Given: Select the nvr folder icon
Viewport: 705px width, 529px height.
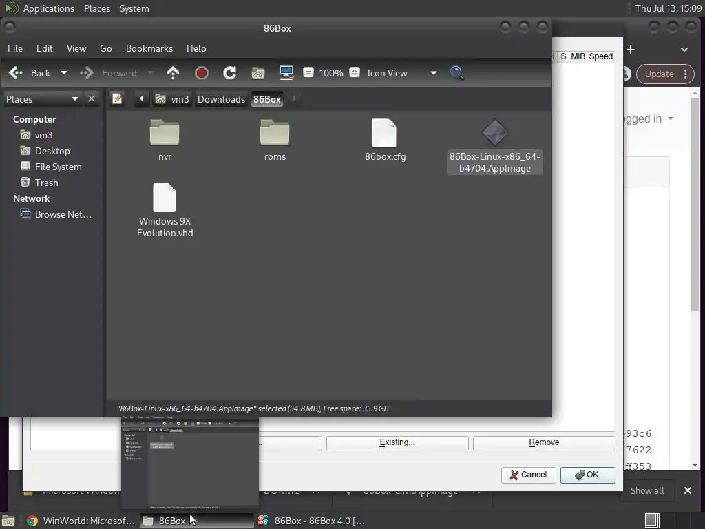Looking at the screenshot, I should point(165,133).
